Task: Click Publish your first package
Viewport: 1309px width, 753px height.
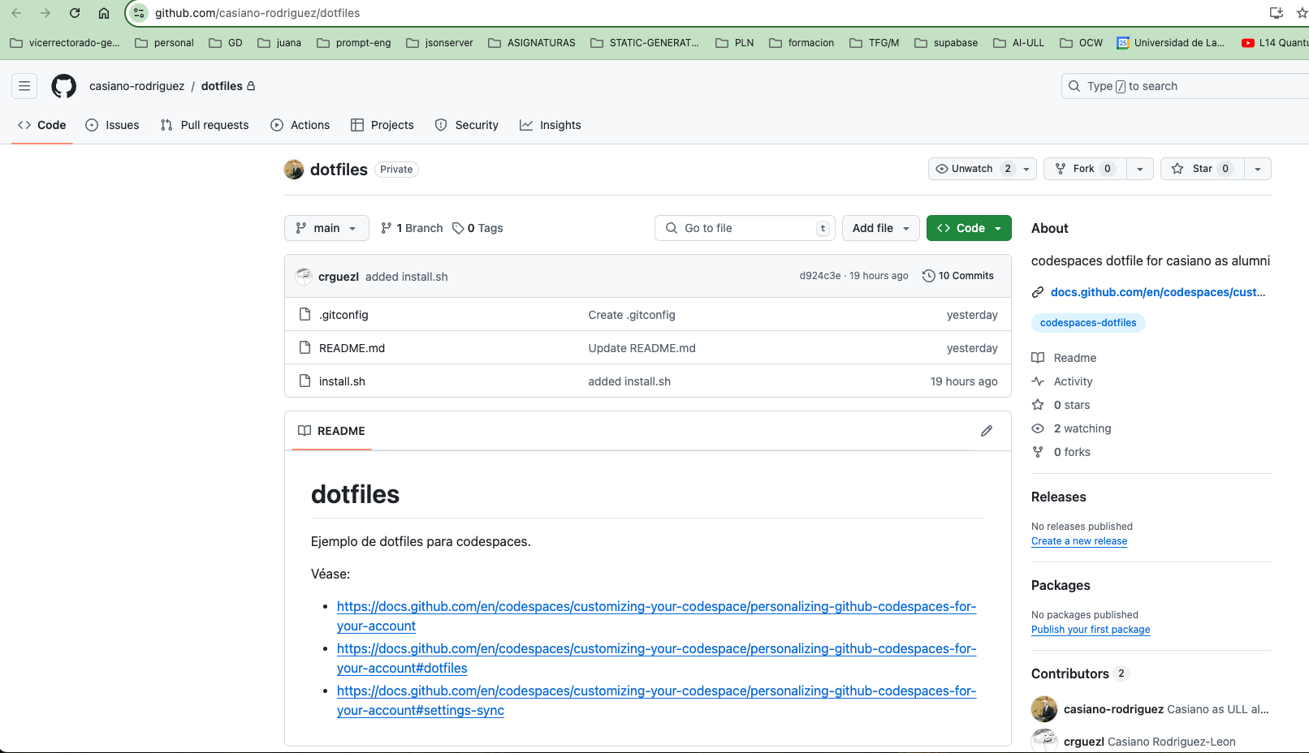Action: (x=1091, y=630)
